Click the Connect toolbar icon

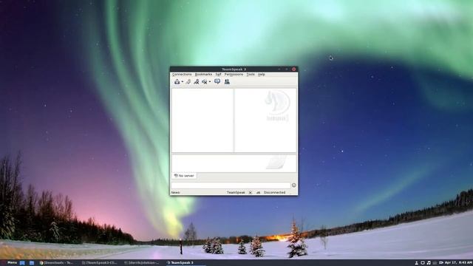(x=177, y=82)
